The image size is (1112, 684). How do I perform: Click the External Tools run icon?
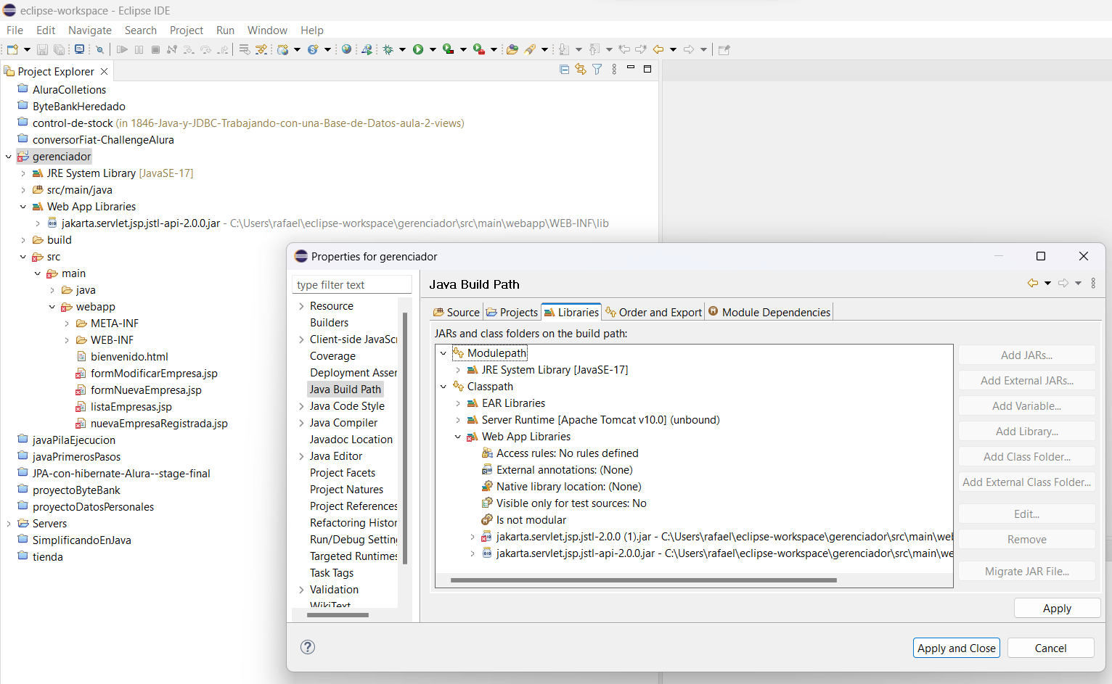[x=479, y=49]
